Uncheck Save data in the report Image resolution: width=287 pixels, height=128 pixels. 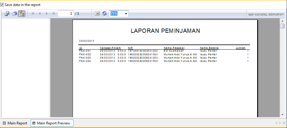pos(2,5)
